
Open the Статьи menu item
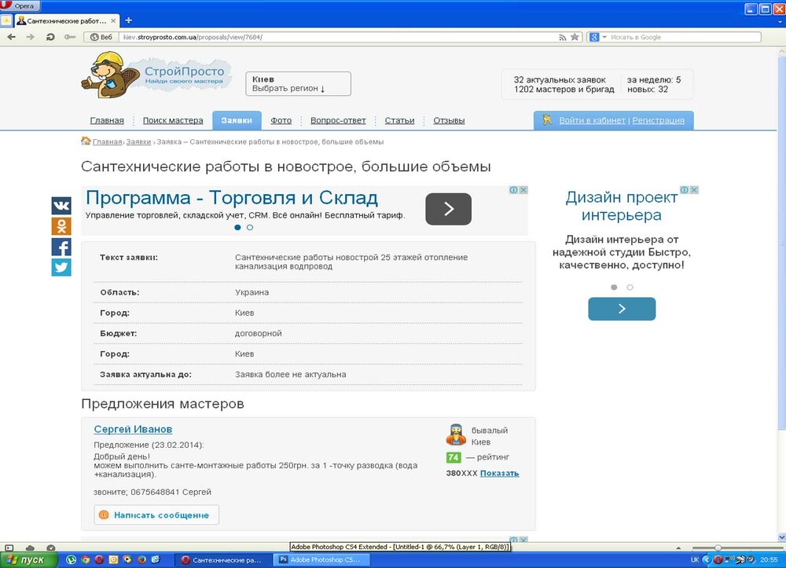(399, 120)
